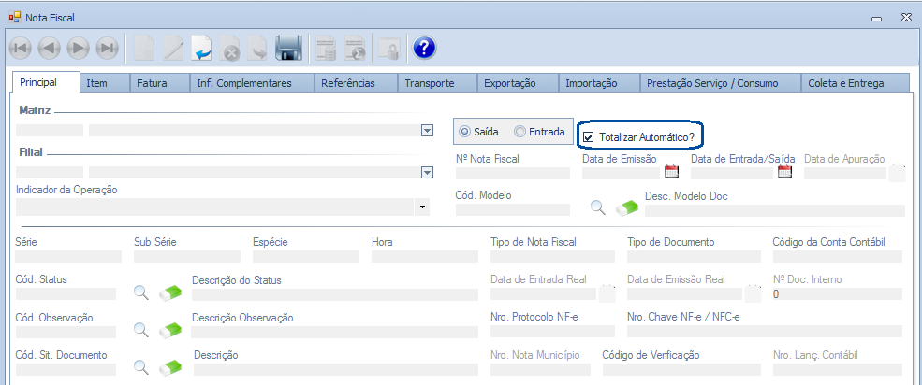Click the sigma totalize document icon
The height and width of the screenshot is (385, 922).
(x=355, y=49)
